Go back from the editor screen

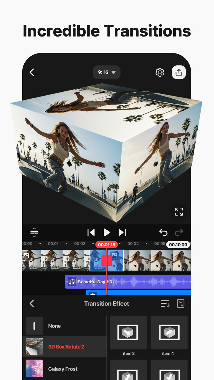point(32,72)
